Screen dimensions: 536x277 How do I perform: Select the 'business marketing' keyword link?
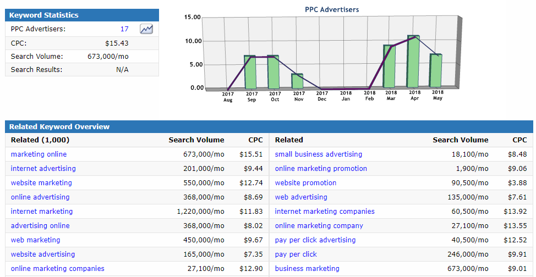click(x=307, y=269)
